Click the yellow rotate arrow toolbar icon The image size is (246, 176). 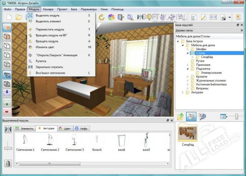[101, 17]
